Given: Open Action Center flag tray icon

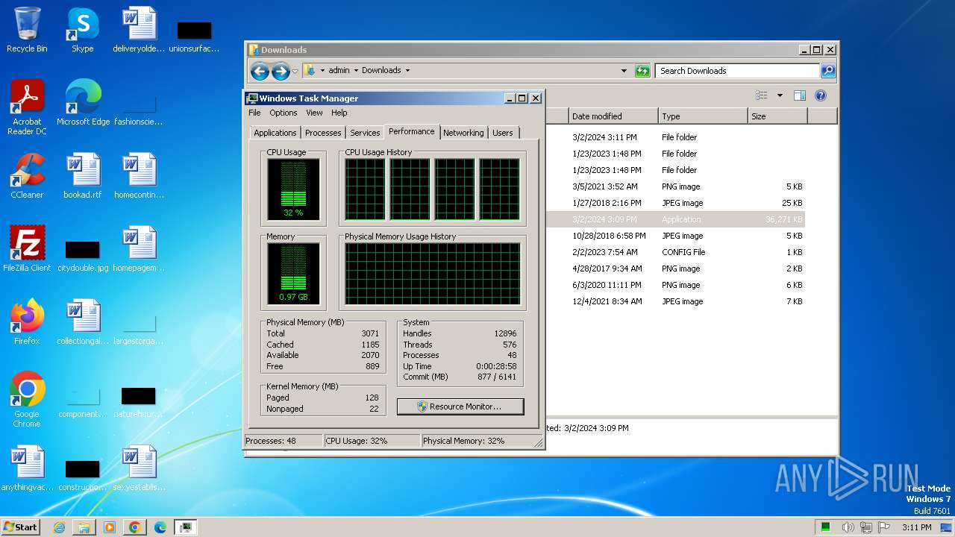Looking at the screenshot, I should (884, 527).
